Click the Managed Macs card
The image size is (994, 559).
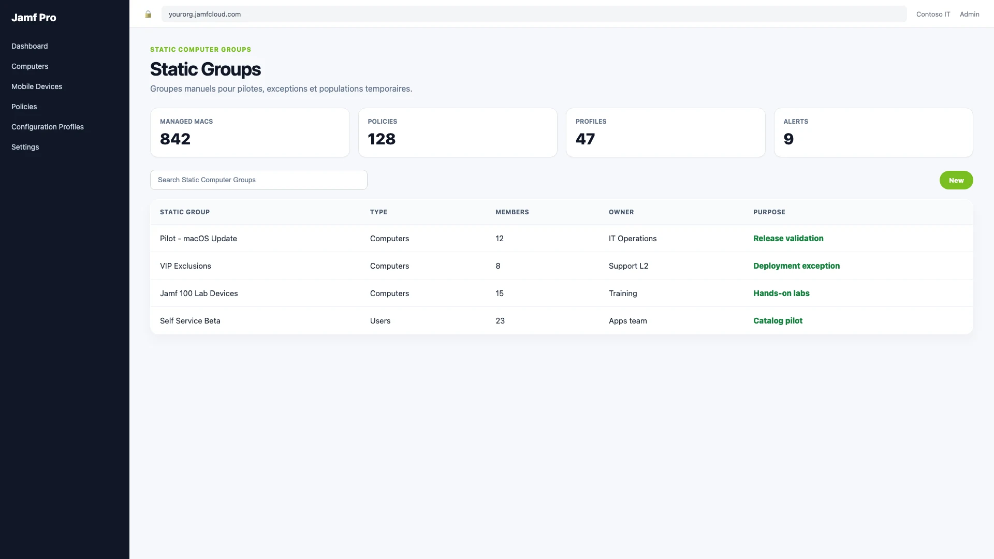coord(250,133)
